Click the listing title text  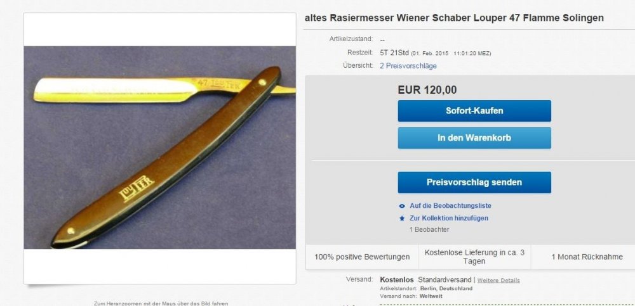(x=454, y=18)
